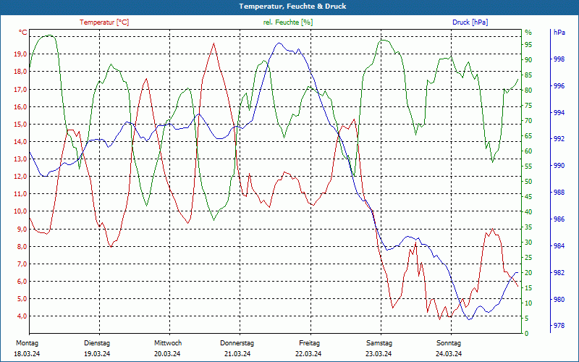
Task: Click the '%' humidity axis unit label
Action: point(528,33)
